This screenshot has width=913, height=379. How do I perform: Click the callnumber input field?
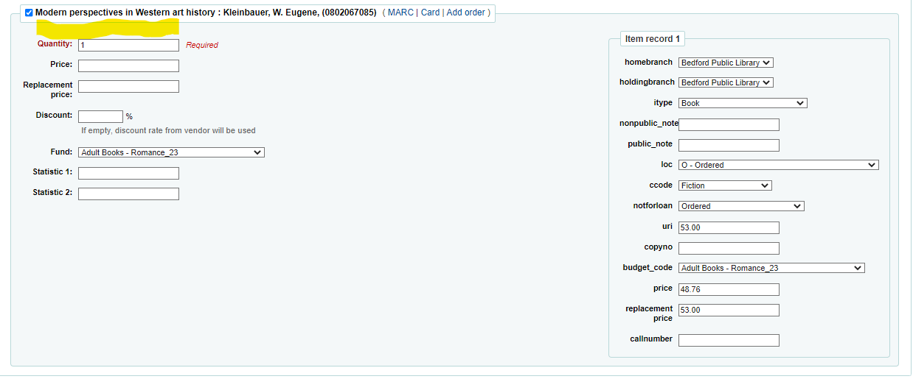coord(729,340)
